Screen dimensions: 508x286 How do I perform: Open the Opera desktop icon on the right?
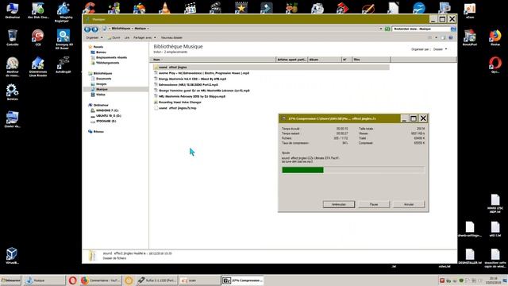click(495, 65)
